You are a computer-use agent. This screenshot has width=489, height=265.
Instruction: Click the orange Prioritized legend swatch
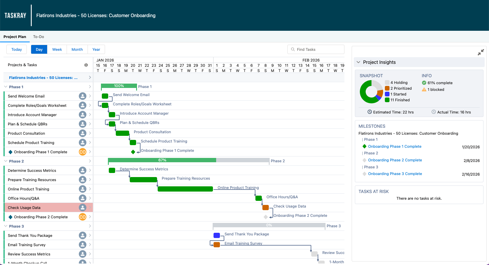pyautogui.click(x=387, y=88)
